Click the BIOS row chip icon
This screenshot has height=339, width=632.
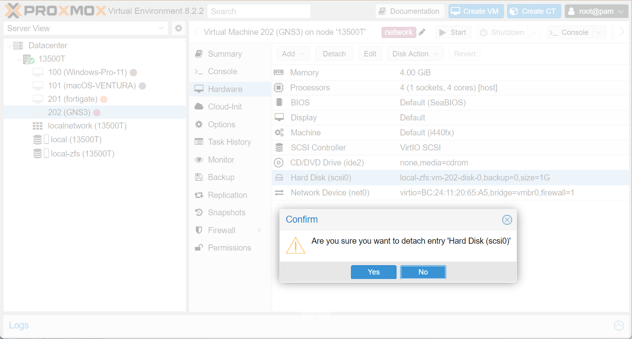click(x=279, y=103)
